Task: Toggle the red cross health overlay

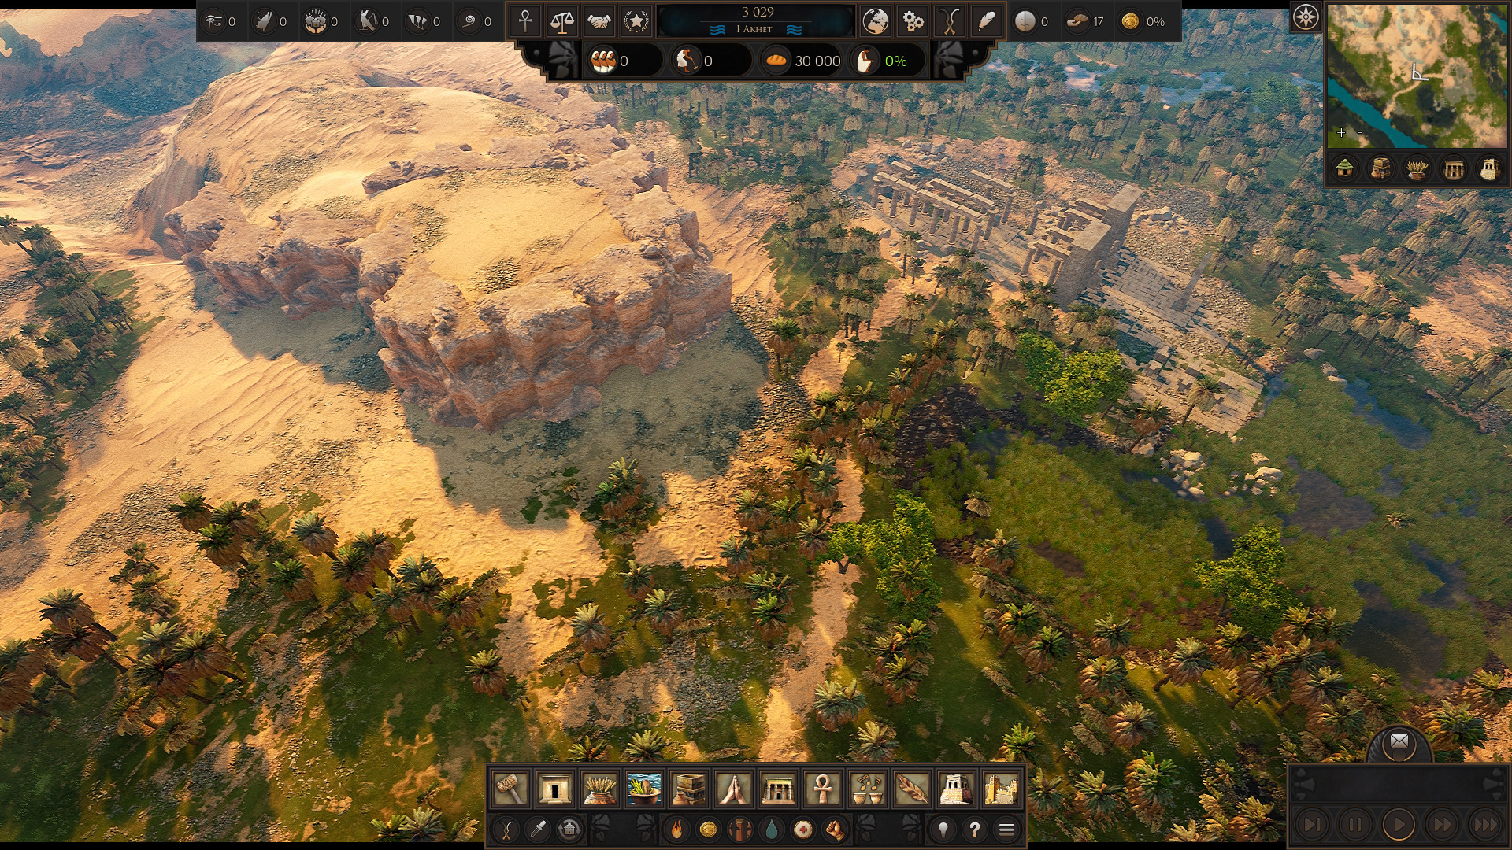Action: pyautogui.click(x=802, y=829)
